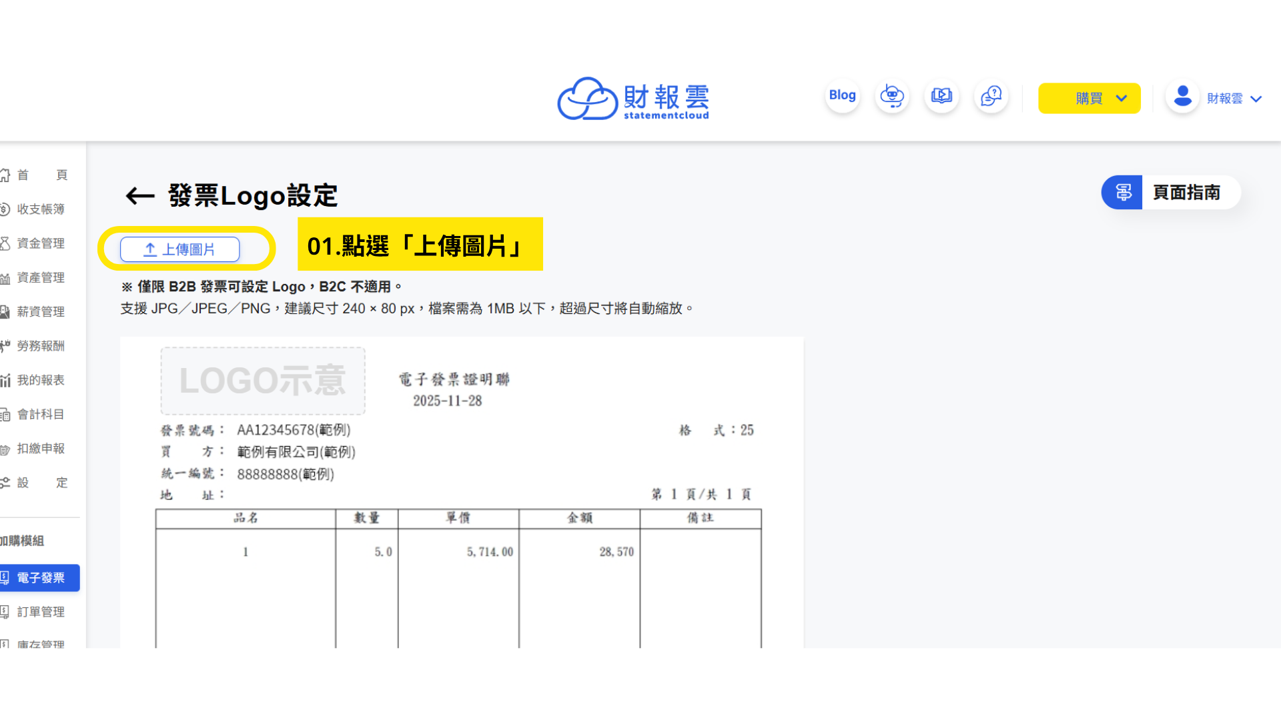Select 資金管理 in sidebar

click(40, 243)
